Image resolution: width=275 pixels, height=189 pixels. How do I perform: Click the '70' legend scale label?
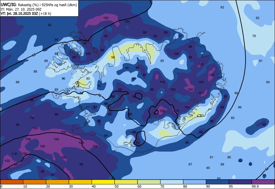[162, 186]
